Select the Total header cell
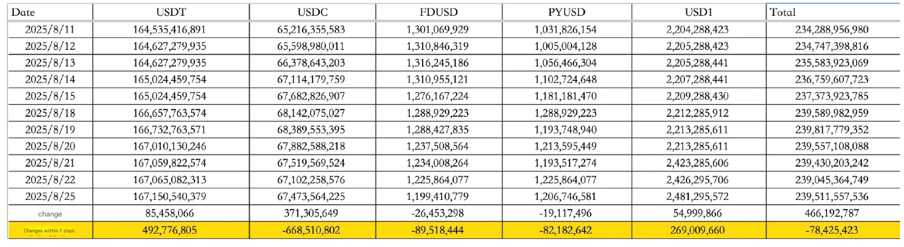The image size is (904, 247). (x=832, y=13)
